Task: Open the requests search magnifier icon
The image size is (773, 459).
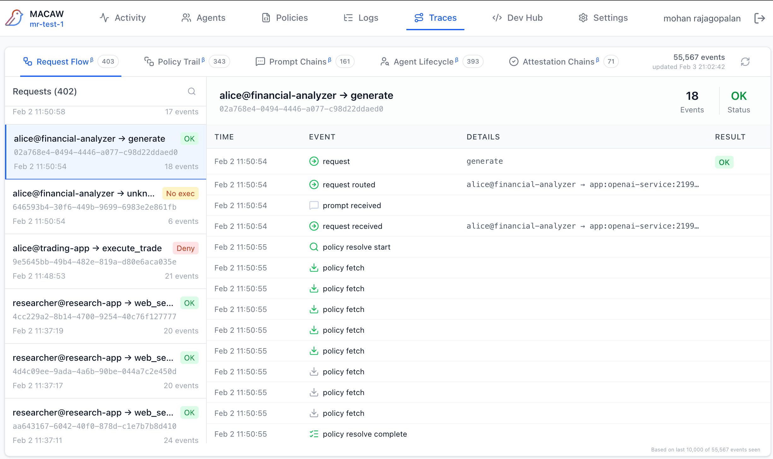Action: click(191, 91)
